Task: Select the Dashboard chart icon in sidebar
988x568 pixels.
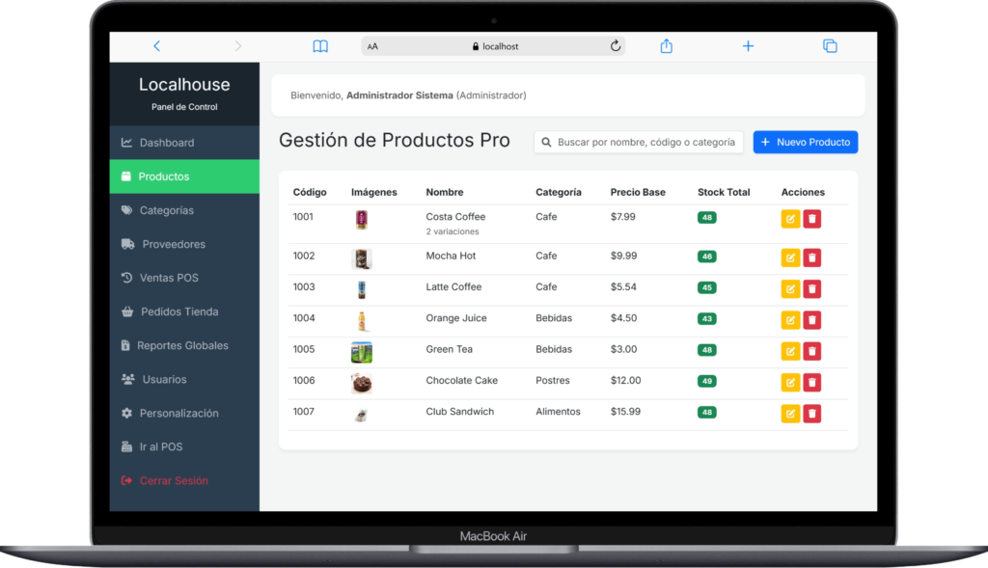Action: tap(129, 141)
